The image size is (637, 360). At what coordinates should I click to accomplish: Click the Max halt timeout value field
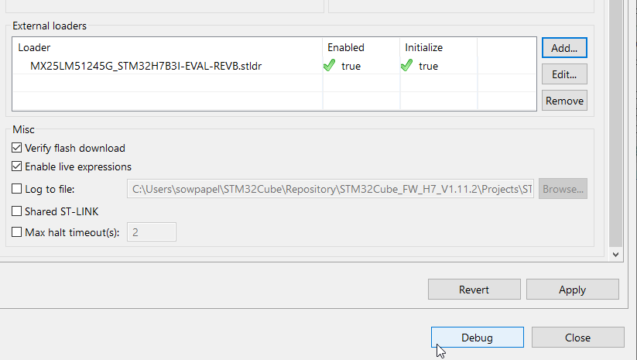click(x=152, y=232)
